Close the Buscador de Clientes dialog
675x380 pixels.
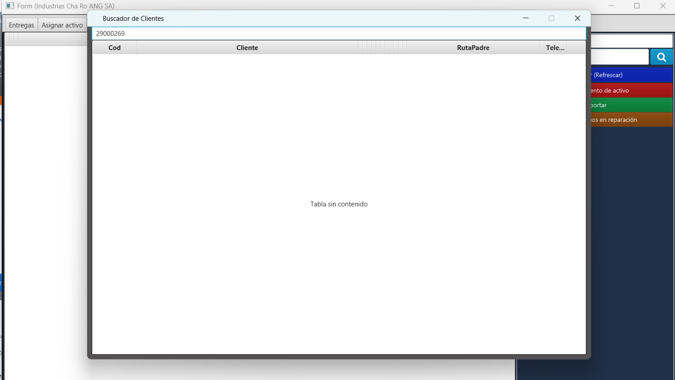point(577,18)
